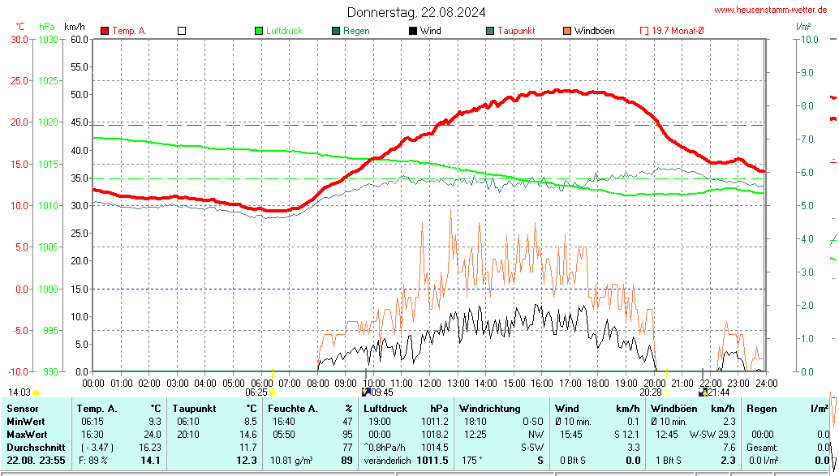This screenshot has width=839, height=476.
Task: Click the moon icon beside 21:44
Action: click(702, 392)
